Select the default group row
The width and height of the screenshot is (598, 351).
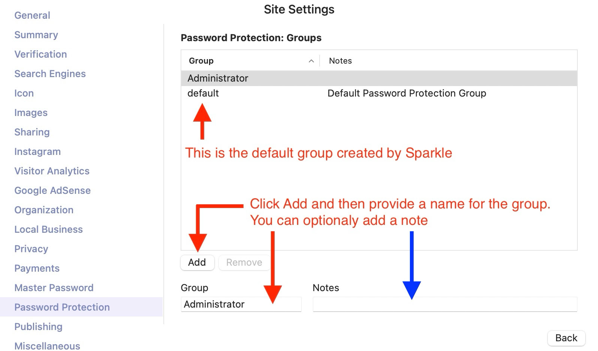(x=378, y=93)
